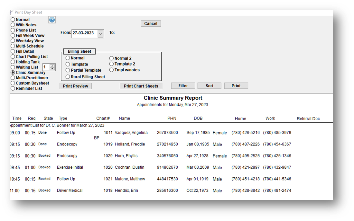Click patient name Holland, Freddie
Image resolution: width=354 pixels, height=221 pixels.
pyautogui.click(x=130, y=144)
